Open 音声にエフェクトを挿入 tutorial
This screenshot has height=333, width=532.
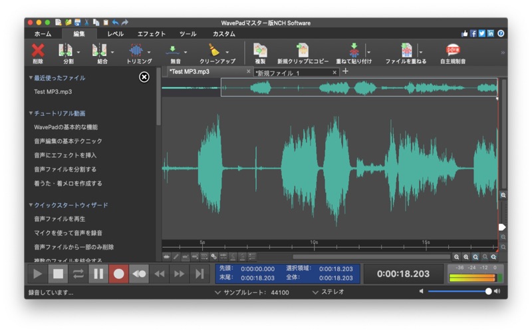coord(65,155)
